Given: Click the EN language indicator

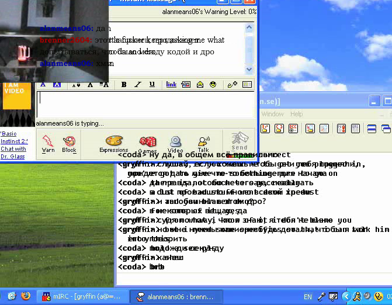Looking at the screenshot, I should 308,297.
